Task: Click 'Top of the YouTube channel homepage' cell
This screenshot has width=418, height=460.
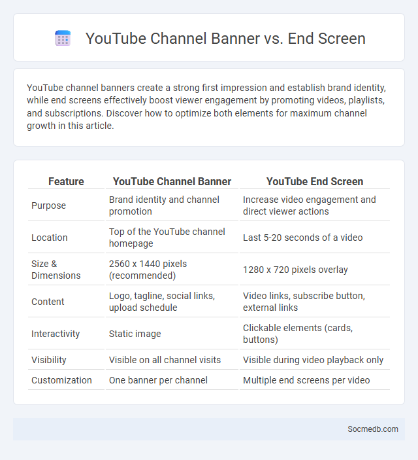Action: pos(172,238)
